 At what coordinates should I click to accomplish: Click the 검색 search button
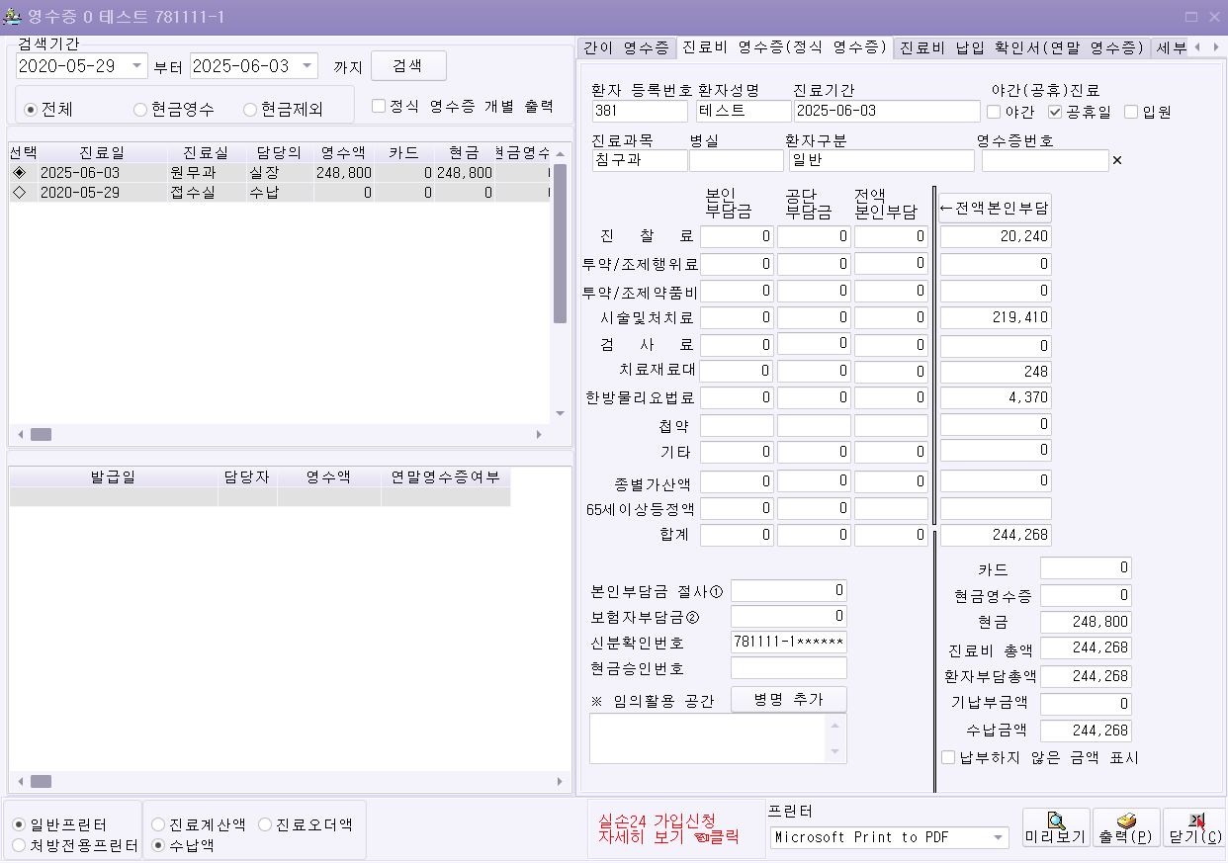[408, 66]
